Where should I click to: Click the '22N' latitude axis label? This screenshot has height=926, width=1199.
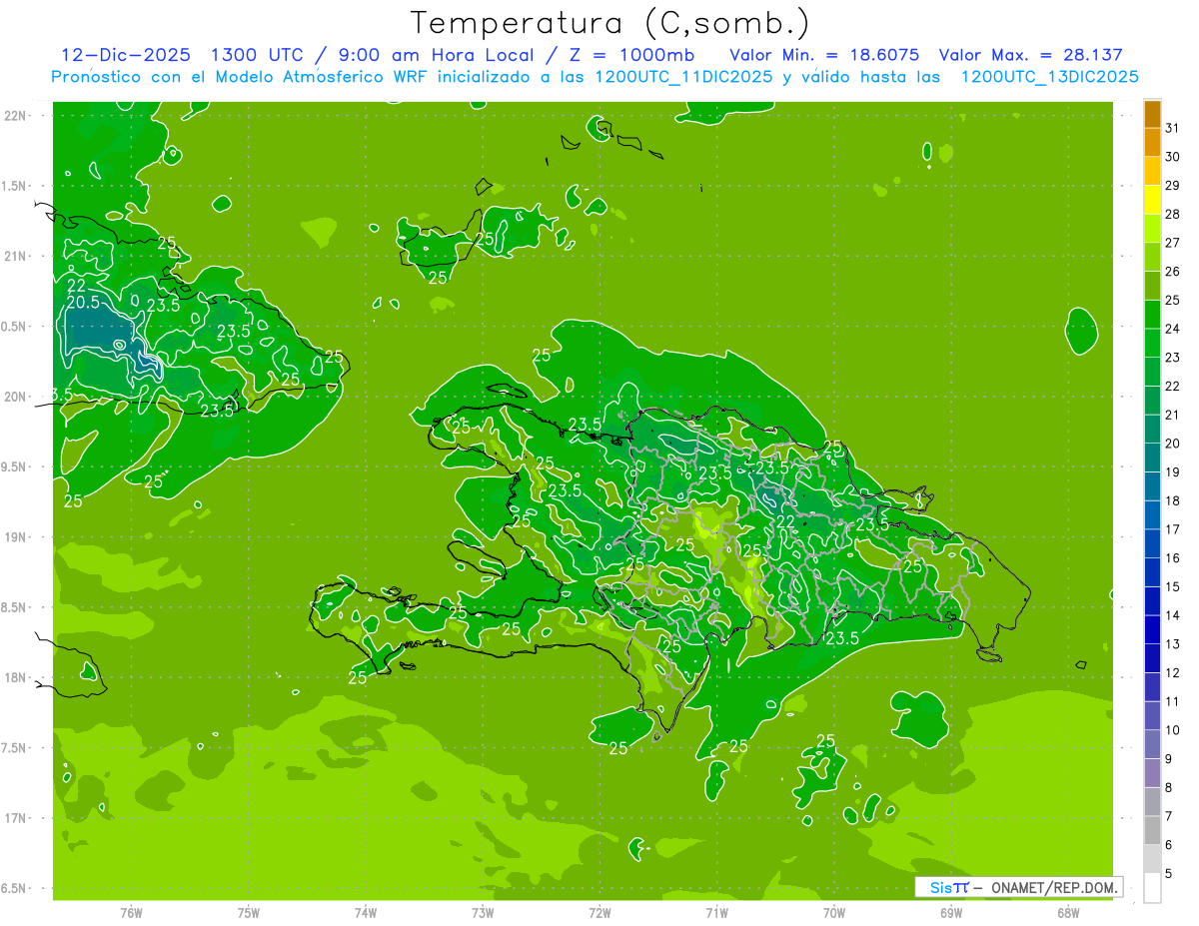(14, 116)
